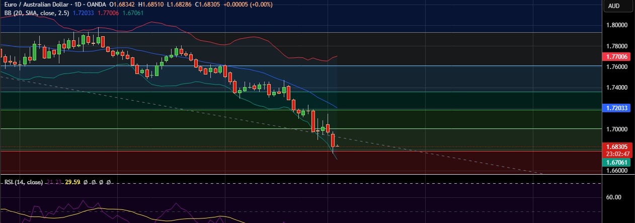
Task: Select the BB (20, SMA, close, 2.5) indicator legend
Action: coord(36,13)
